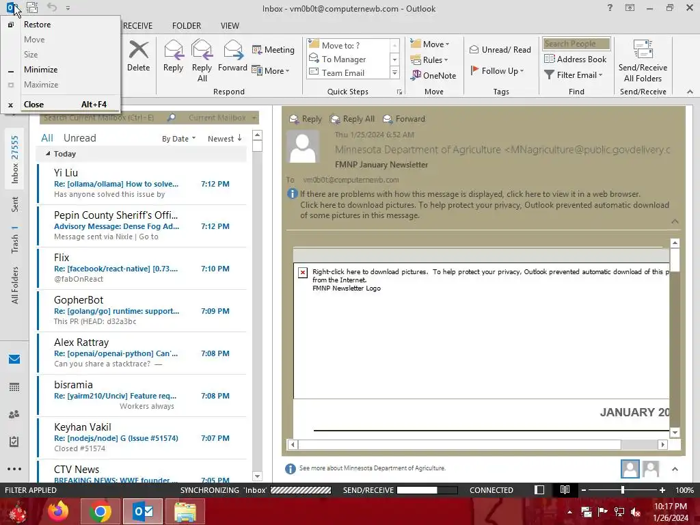The height and width of the screenshot is (525, 700).
Task: Open the Rules dropdown
Action: click(x=429, y=60)
